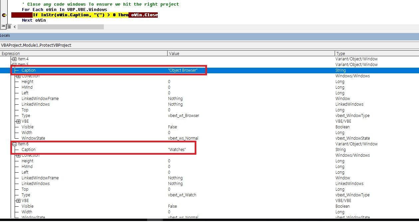
Task: Click the False value in Item 6's Visible row
Action: pos(172,206)
